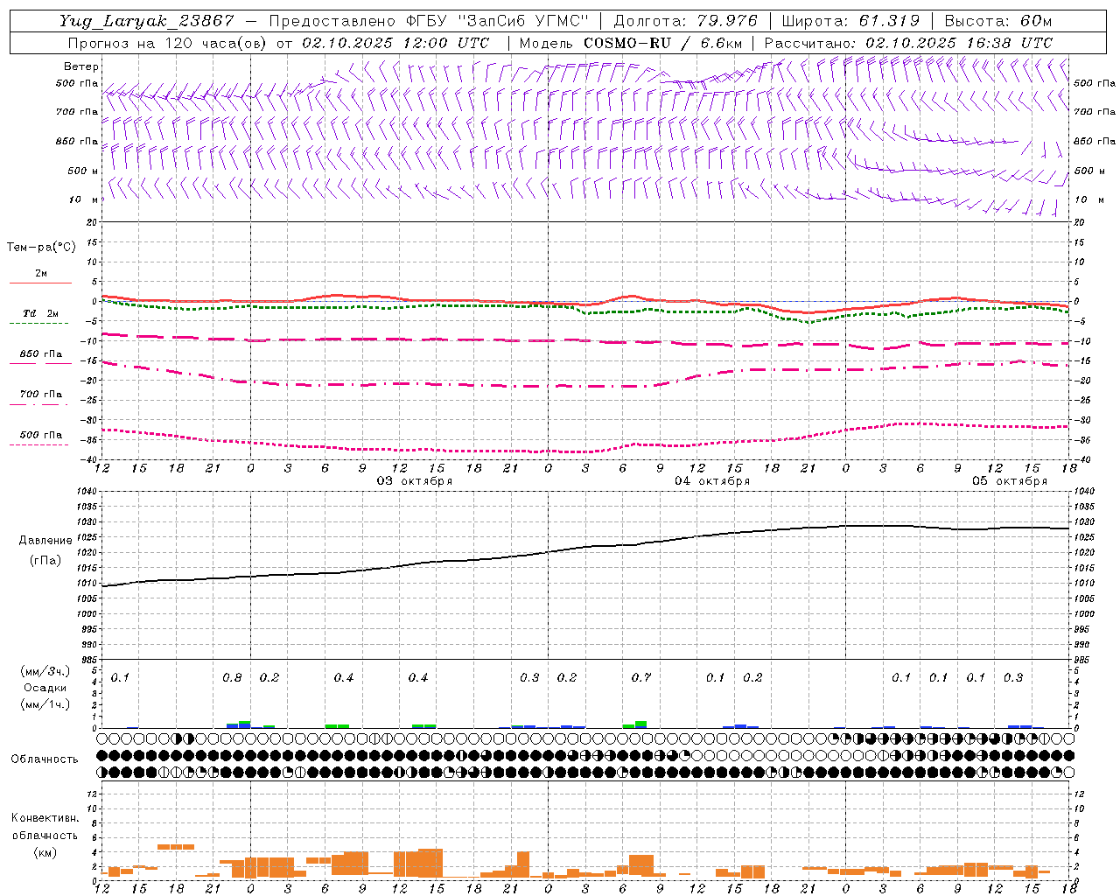Click the Осадки precipitation label
Viewport: 1120px width, 896px height.
pyautogui.click(x=45, y=688)
